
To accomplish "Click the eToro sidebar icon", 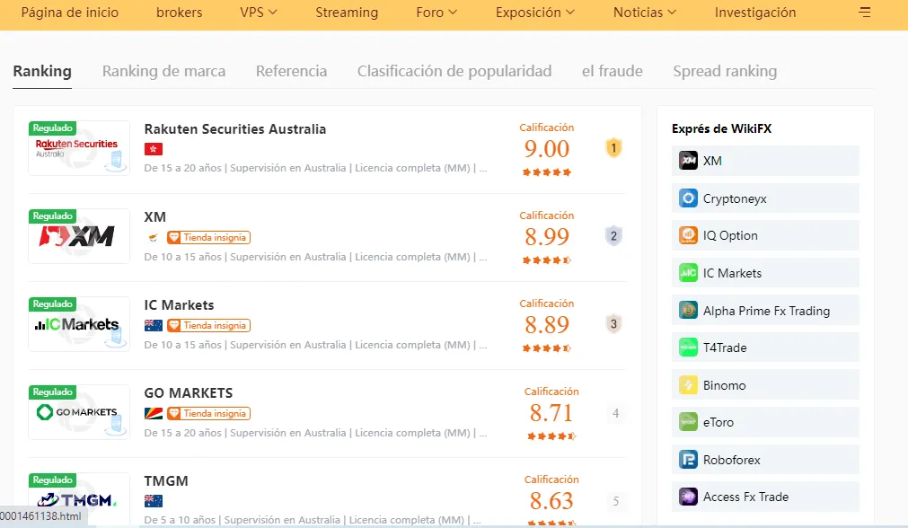I will point(688,422).
